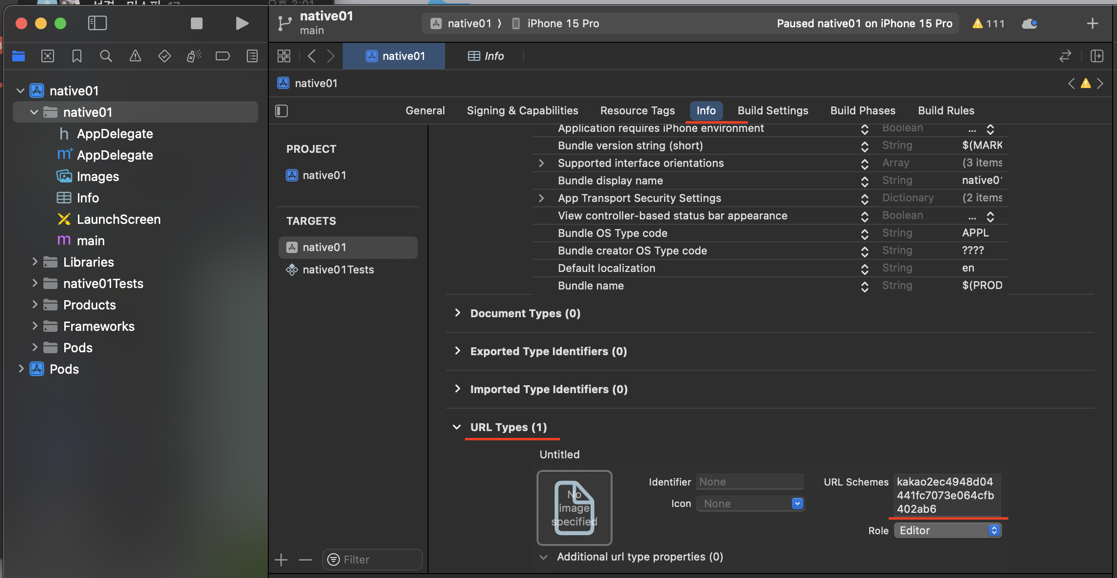1117x578 pixels.
Task: Stop the running native01 app
Action: pos(196,23)
